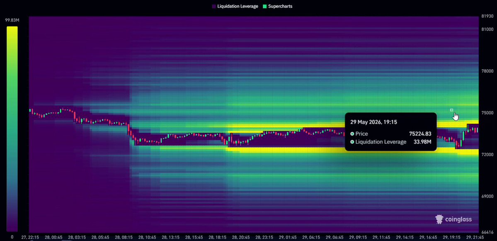Click the 28, 05:45 time axis label
This screenshot has height=241, width=497.
pyautogui.click(x=100, y=237)
